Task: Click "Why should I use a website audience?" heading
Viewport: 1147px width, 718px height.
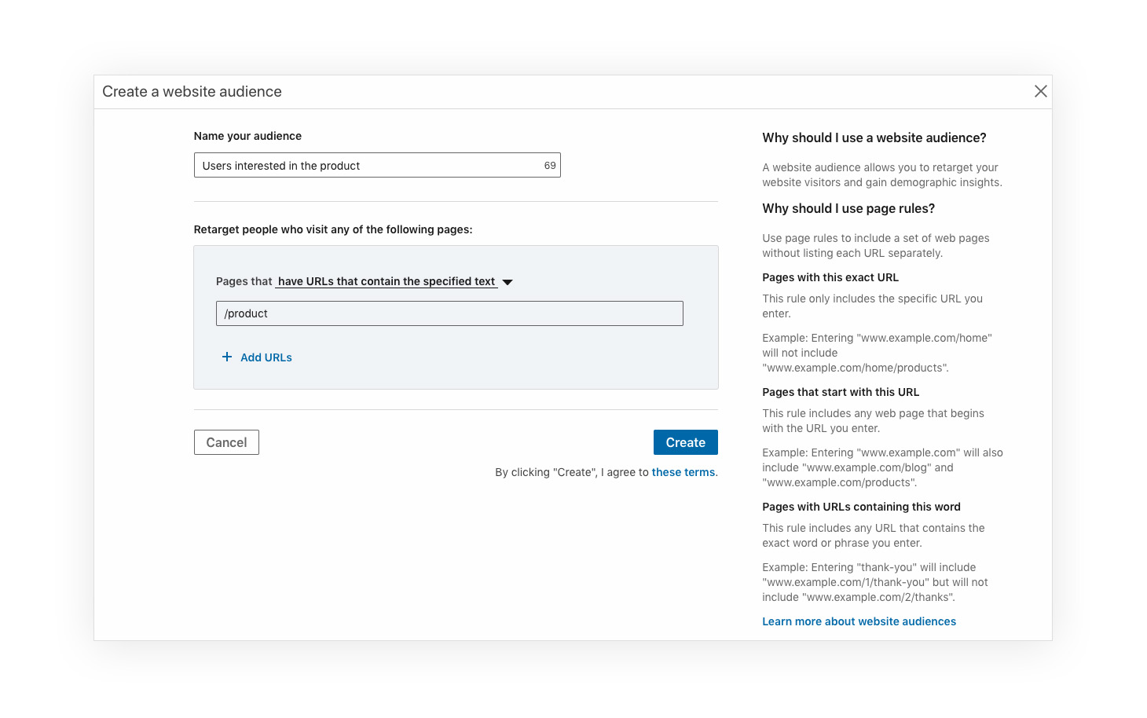Action: tap(874, 137)
